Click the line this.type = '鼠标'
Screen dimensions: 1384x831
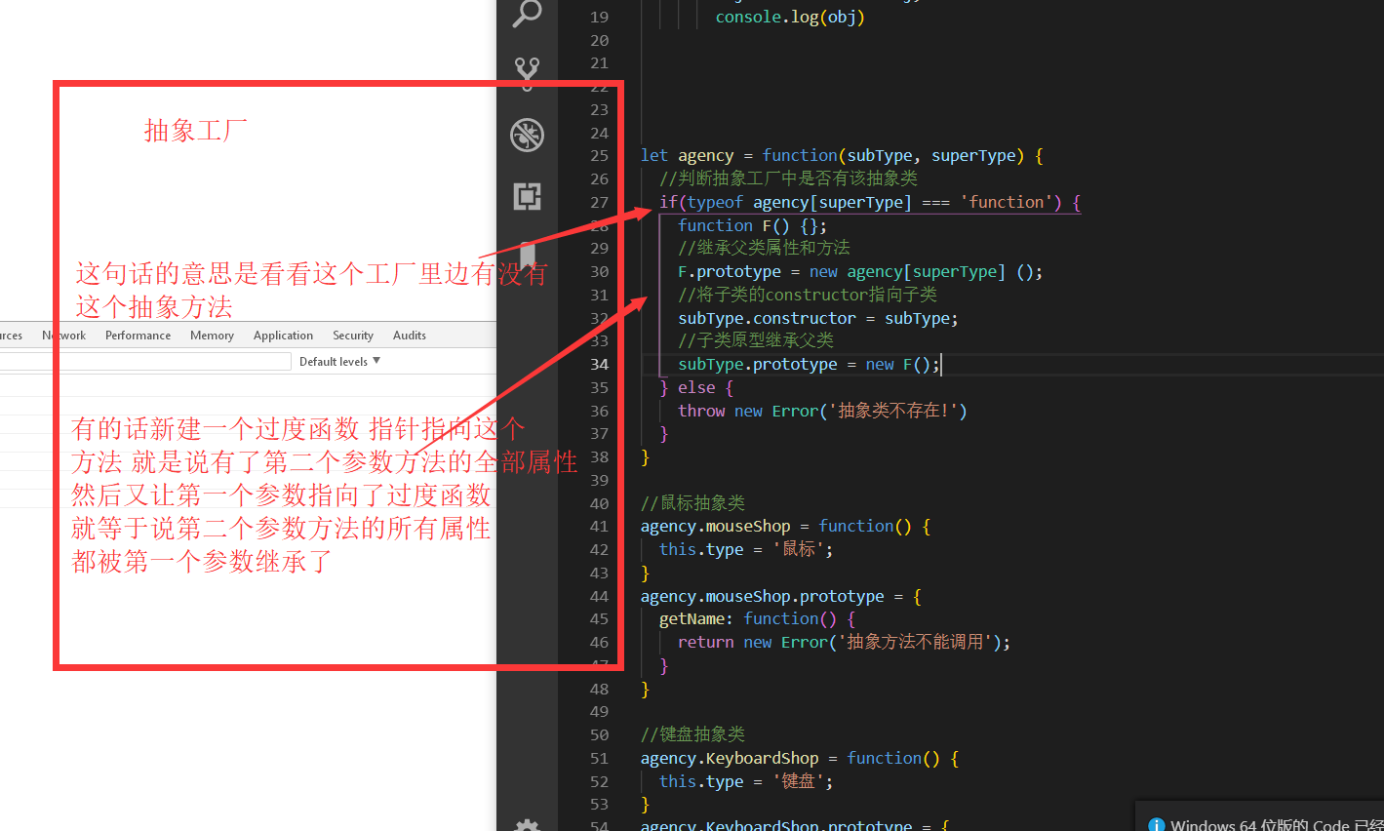(746, 550)
